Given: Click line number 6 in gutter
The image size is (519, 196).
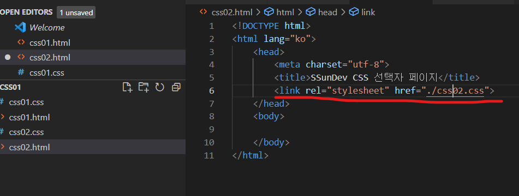Looking at the screenshot, I should pos(212,91).
